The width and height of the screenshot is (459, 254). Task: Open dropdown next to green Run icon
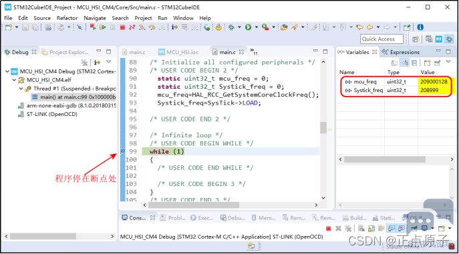(257, 27)
